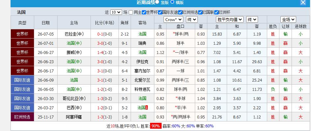Uncheck the 欧国联 filter checkbox

200,12
